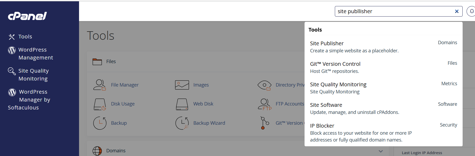This screenshot has width=475, height=156.
Task: Click the Images picture icon
Action: [x=182, y=85]
